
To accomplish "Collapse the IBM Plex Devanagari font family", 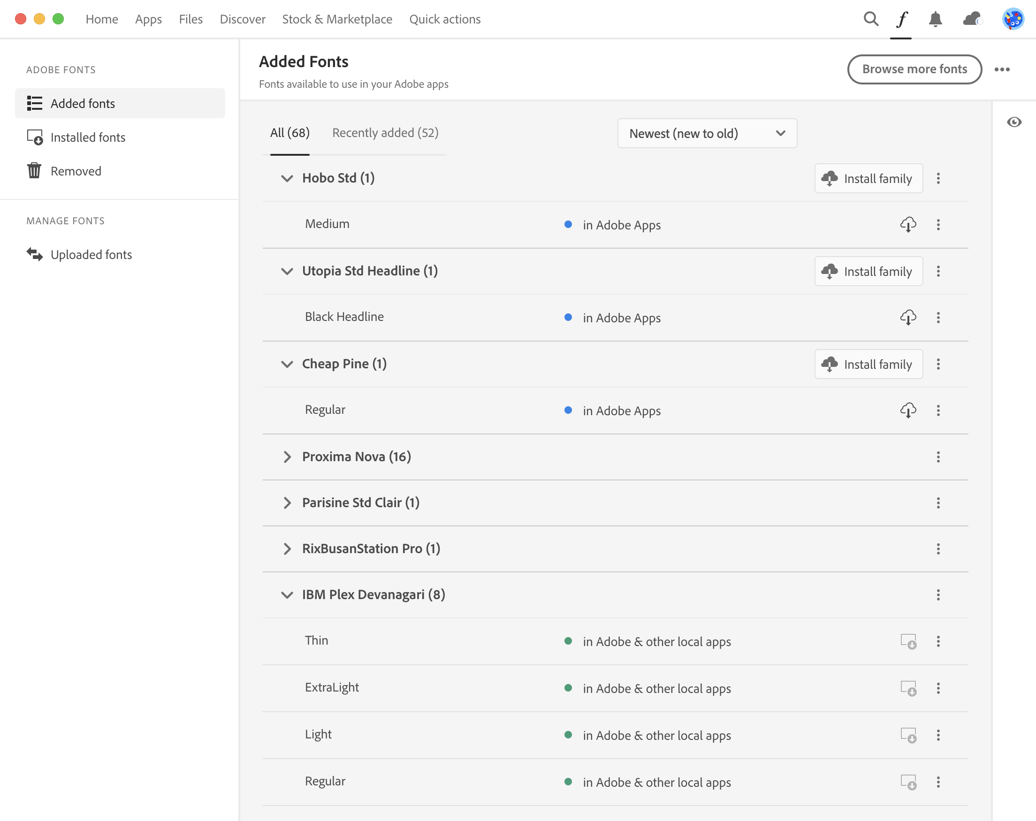I will point(287,595).
